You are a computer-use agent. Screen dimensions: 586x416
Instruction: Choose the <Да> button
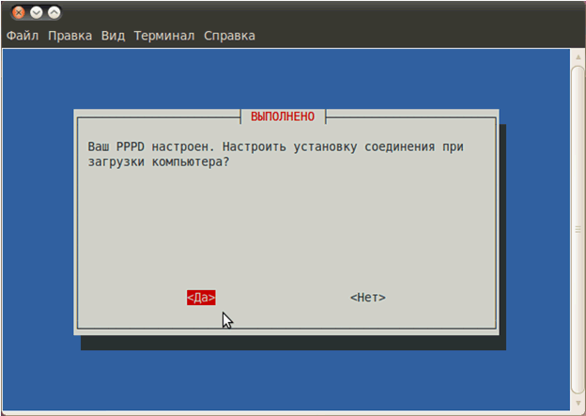pyautogui.click(x=201, y=298)
